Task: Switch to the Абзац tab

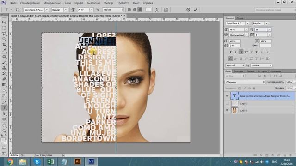Action: (240, 18)
